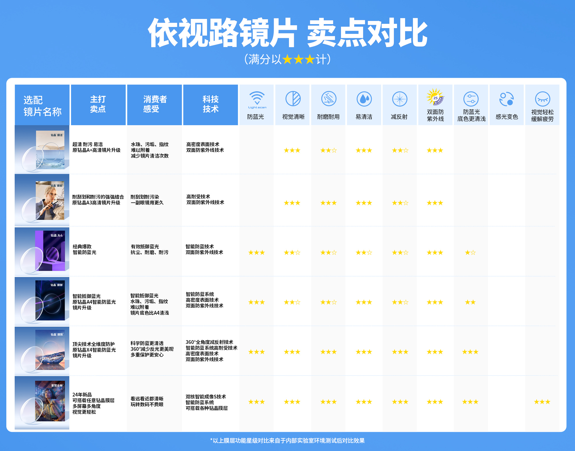Viewport: 575px width, 451px height.
Task: Select text 科学防蓝更清透
Action: (x=147, y=343)
